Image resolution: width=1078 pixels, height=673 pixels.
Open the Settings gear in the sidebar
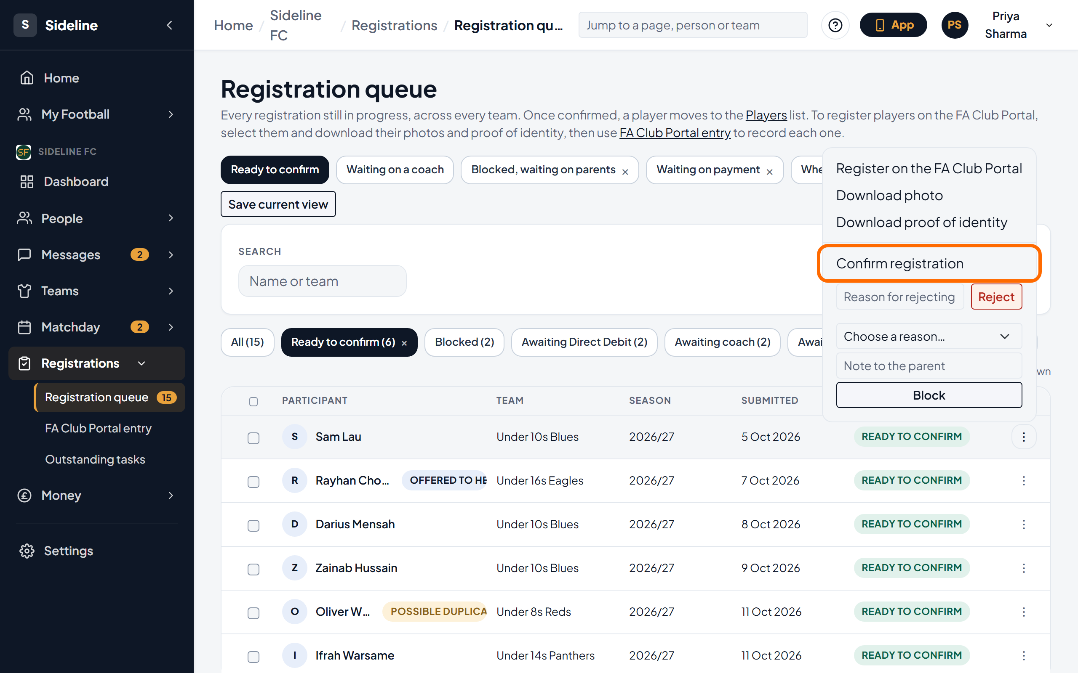(27, 551)
